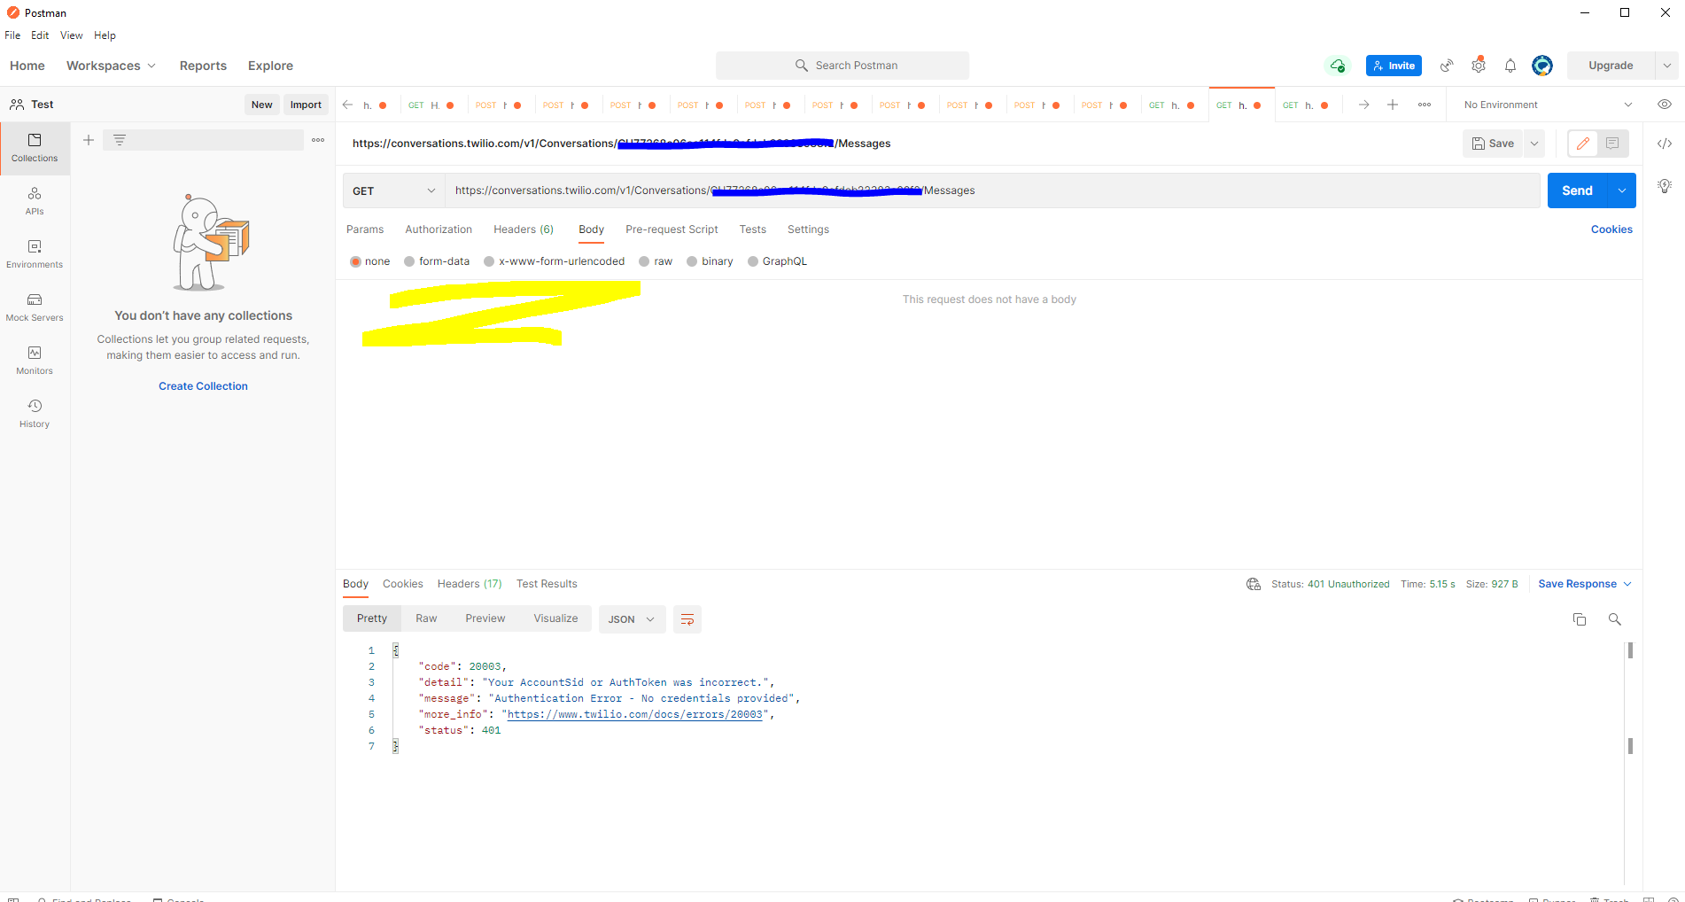The width and height of the screenshot is (1685, 902).
Task: Switch the response view to Pretty
Action: (372, 618)
